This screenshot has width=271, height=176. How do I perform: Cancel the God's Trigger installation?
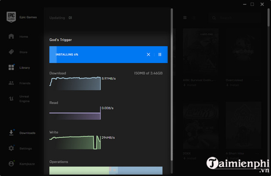pos(148,55)
